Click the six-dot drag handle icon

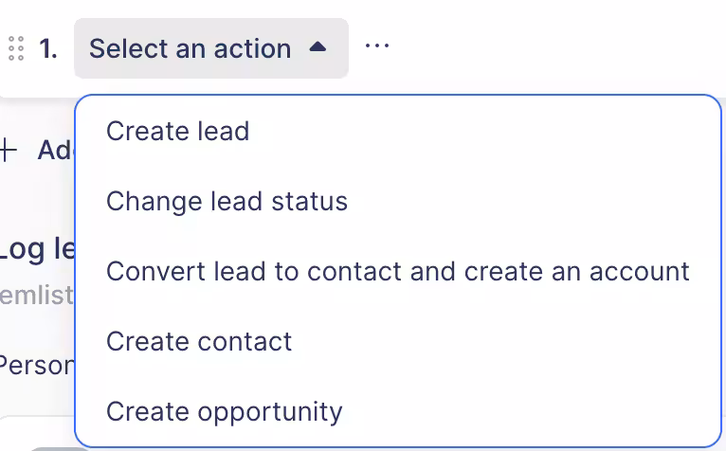tap(15, 48)
